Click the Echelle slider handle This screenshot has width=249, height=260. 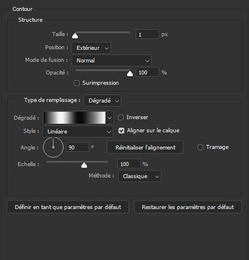pyautogui.click(x=84, y=165)
